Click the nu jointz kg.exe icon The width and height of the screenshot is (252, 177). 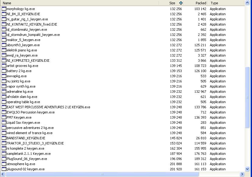4,81
